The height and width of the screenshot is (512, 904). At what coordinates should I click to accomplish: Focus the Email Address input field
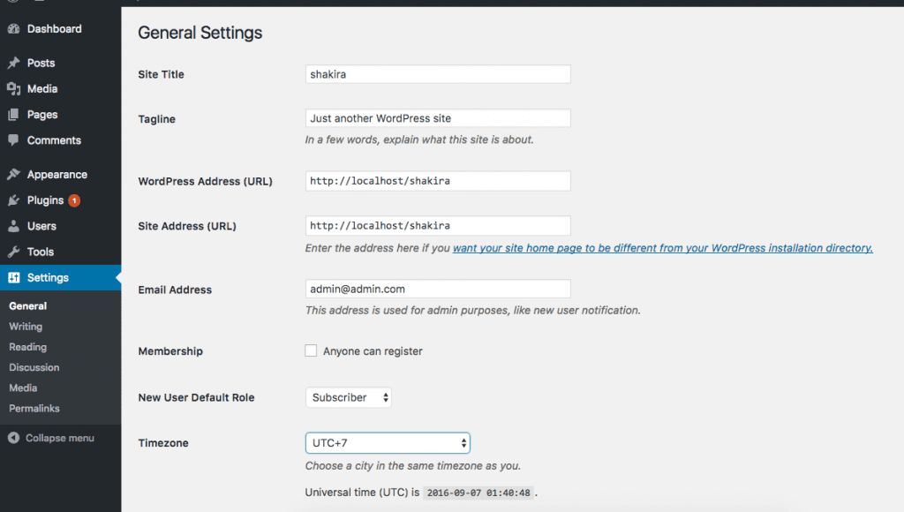coord(438,289)
